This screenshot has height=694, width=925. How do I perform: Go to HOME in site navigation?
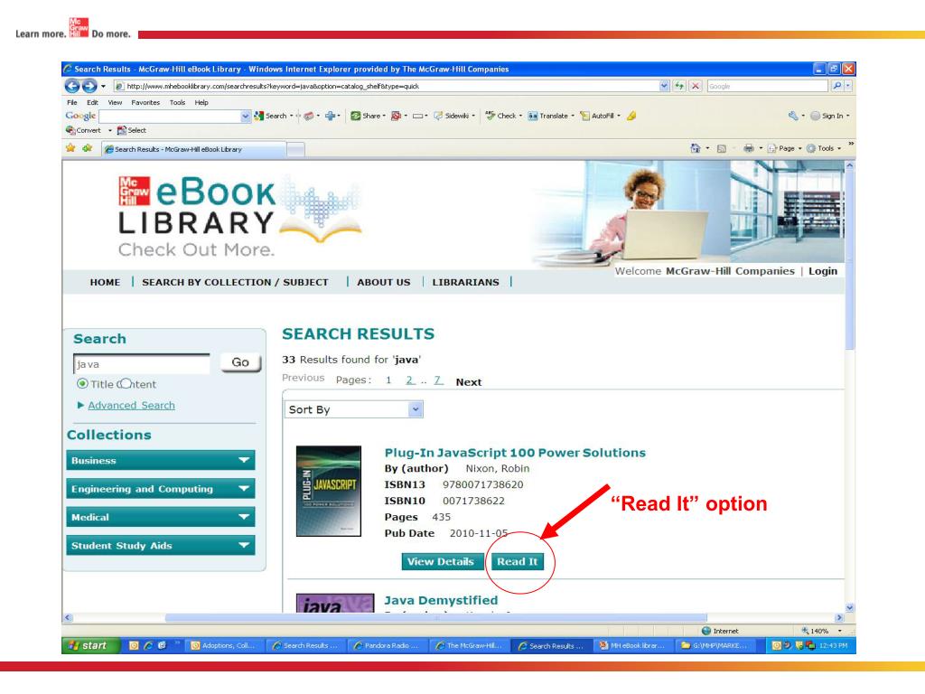point(105,282)
